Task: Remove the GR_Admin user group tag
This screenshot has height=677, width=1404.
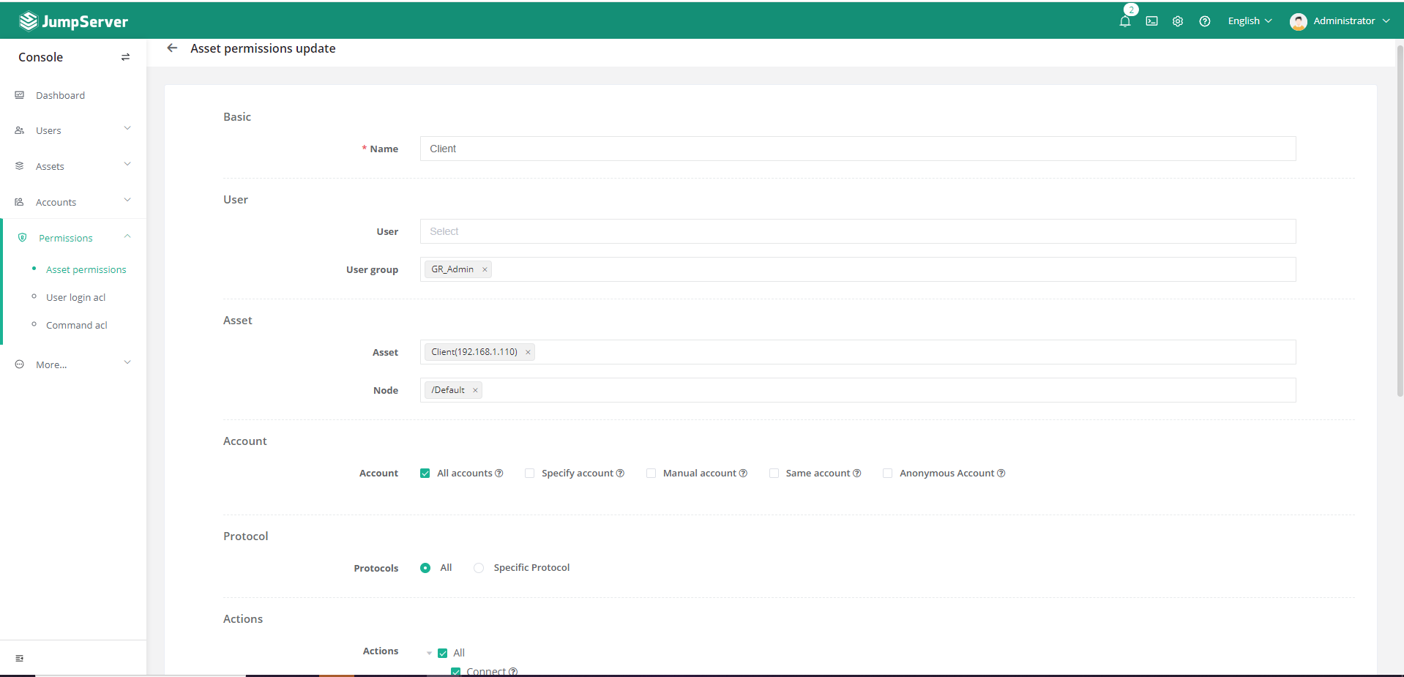Action: click(485, 269)
